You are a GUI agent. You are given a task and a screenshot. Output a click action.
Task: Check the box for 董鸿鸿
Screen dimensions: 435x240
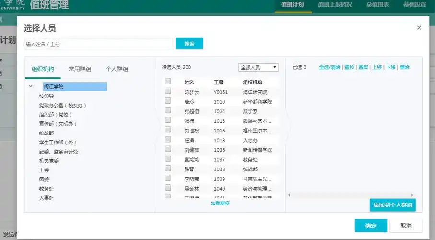(168, 158)
